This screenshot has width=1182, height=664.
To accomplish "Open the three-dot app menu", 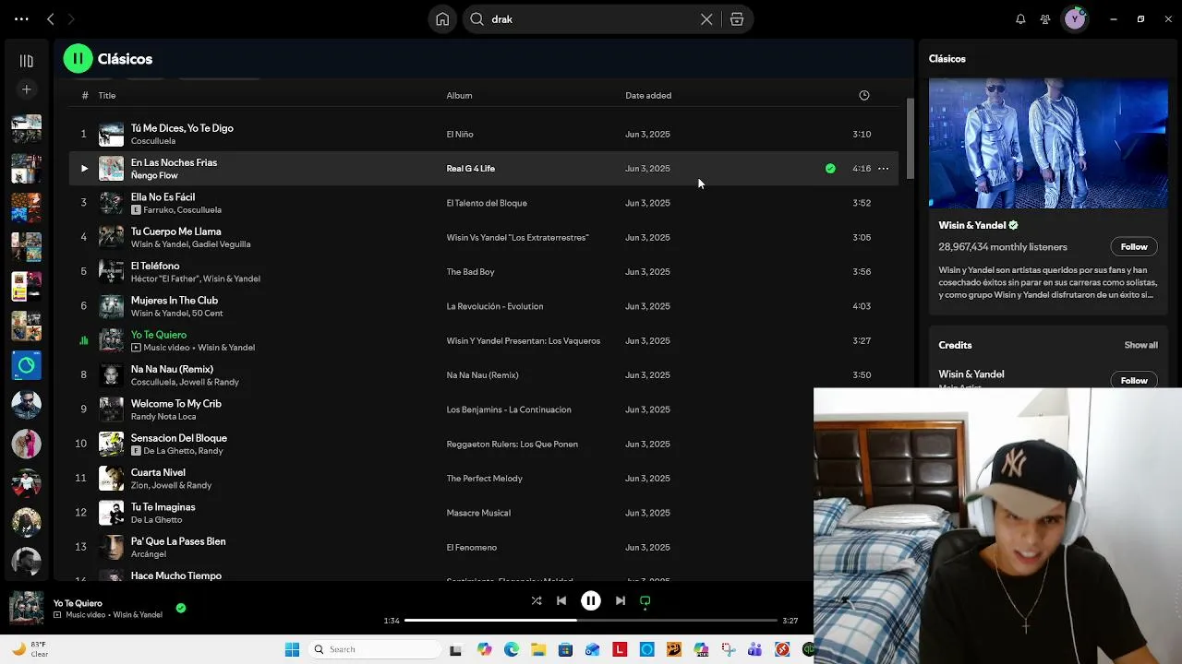I will pos(21,18).
